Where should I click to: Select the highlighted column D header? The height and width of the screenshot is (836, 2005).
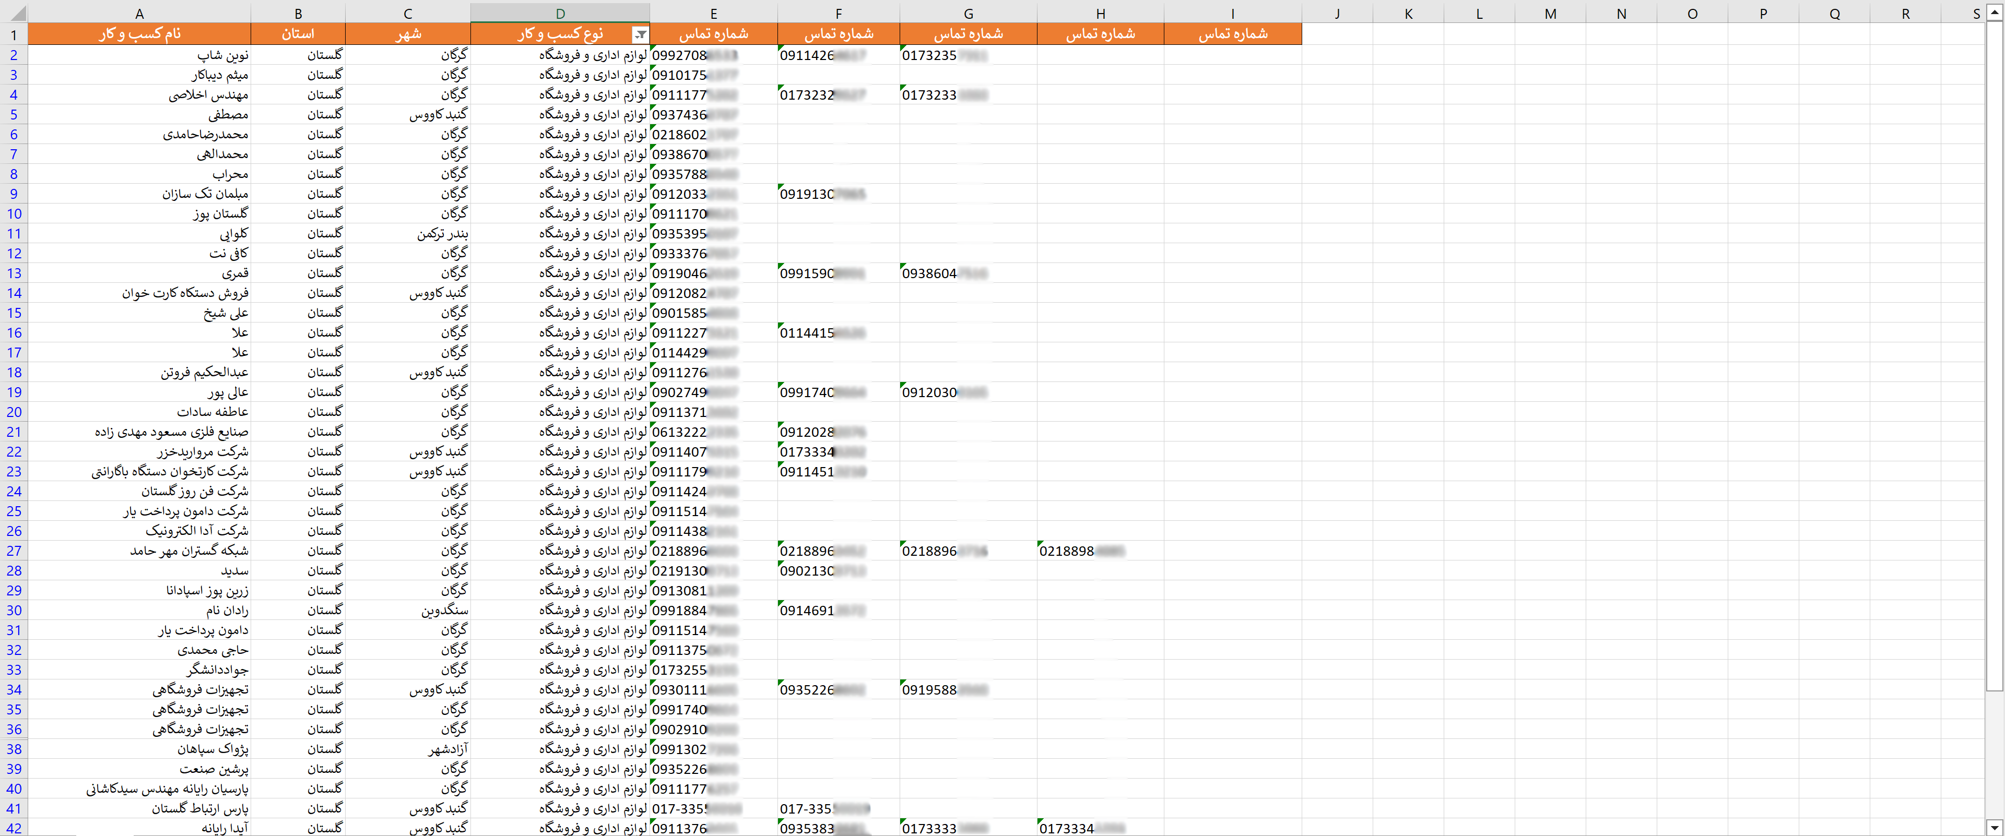pos(560,13)
